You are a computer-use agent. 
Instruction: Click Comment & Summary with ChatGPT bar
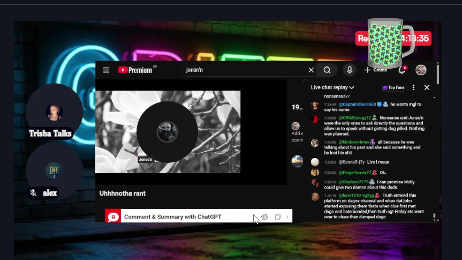pyautogui.click(x=199, y=216)
